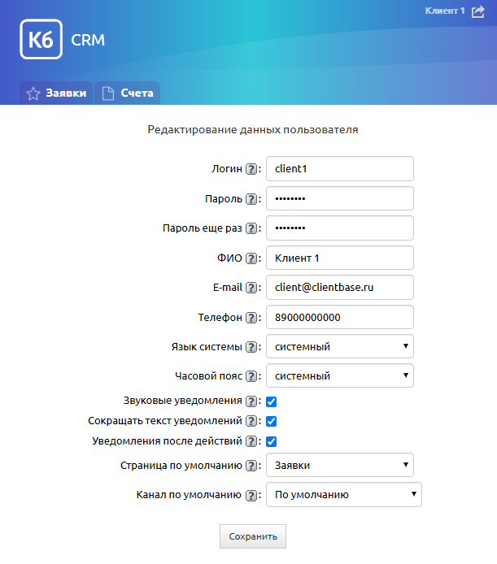Viewport: 497px width, 564px height.
Task: Toggle the Сокращать текст уведомлений checkbox
Action: [271, 421]
